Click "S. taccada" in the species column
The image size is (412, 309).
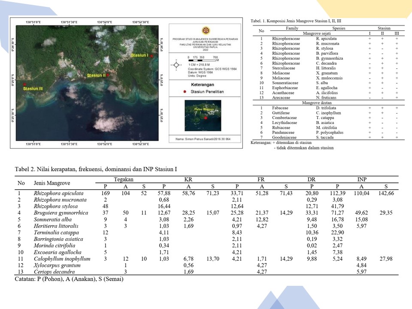coord(325,137)
